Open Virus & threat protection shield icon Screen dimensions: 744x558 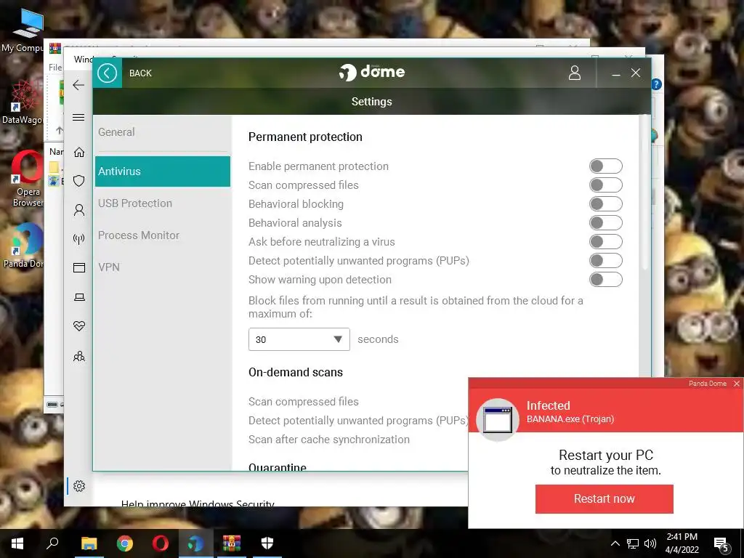(79, 181)
